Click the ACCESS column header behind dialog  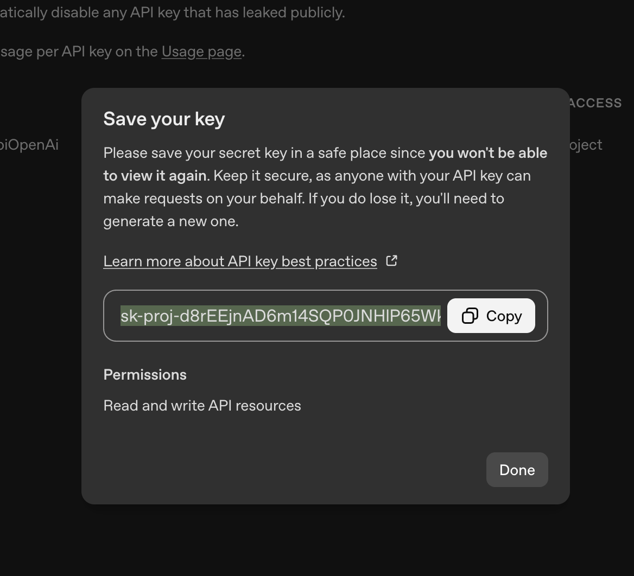coord(595,103)
